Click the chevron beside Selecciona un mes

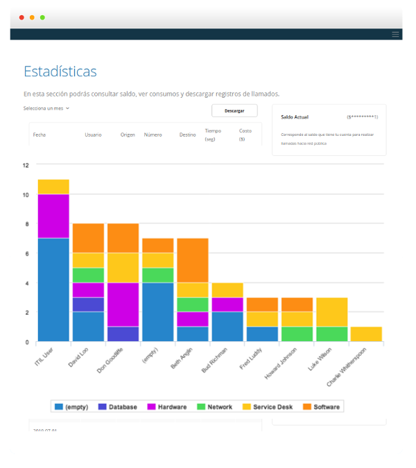67,108
